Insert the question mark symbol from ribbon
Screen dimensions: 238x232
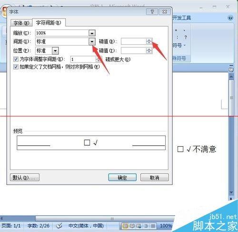185,38
